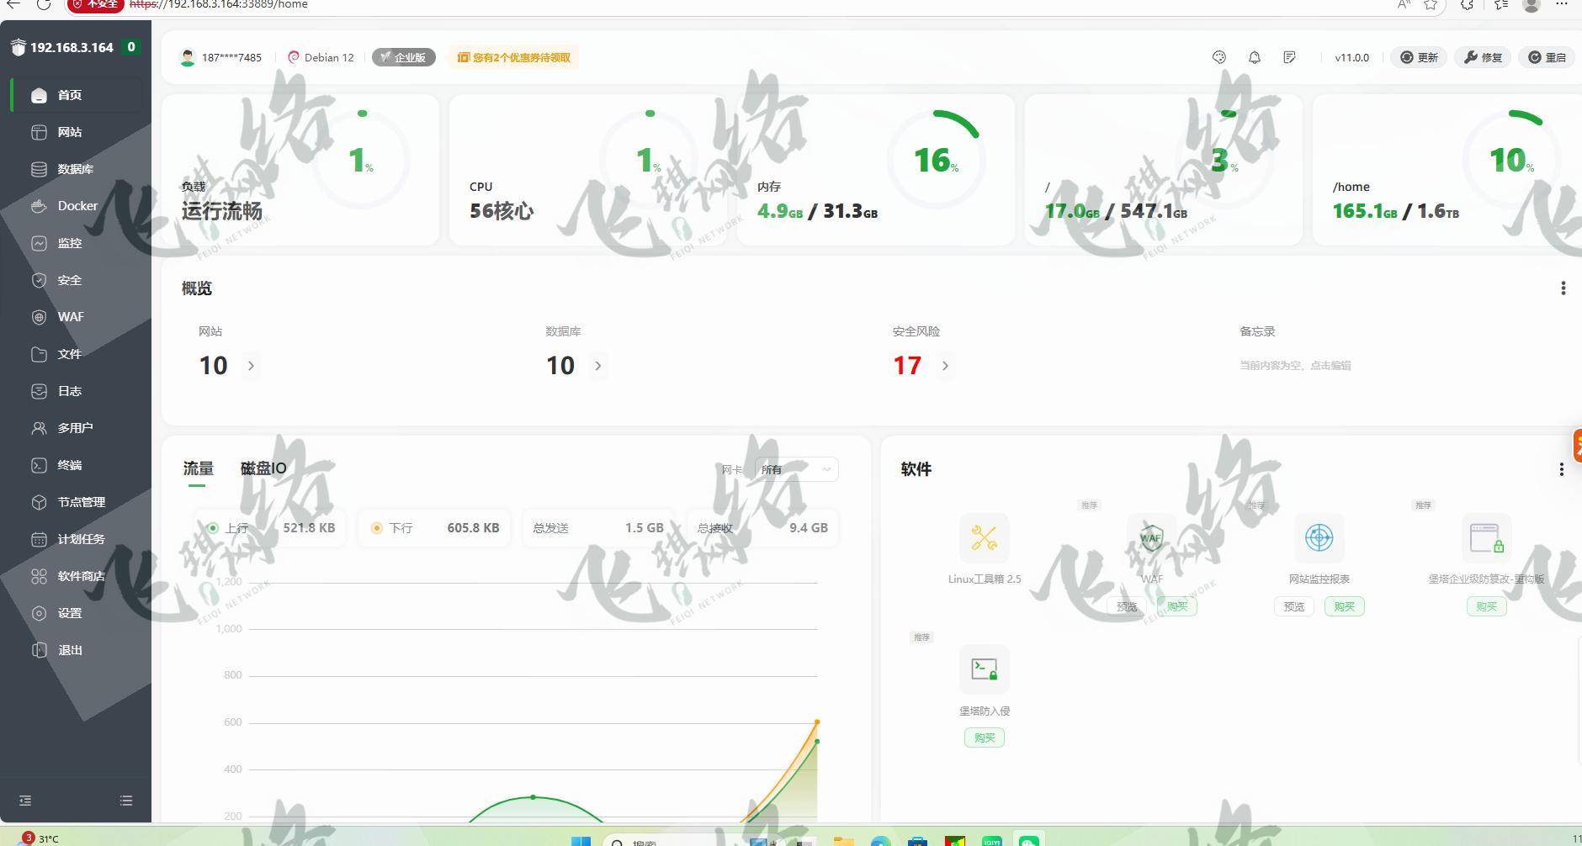The height and width of the screenshot is (846, 1582).
Task: Click 购买 under 堡塔企业级防篡改
Action: pyautogui.click(x=1486, y=606)
